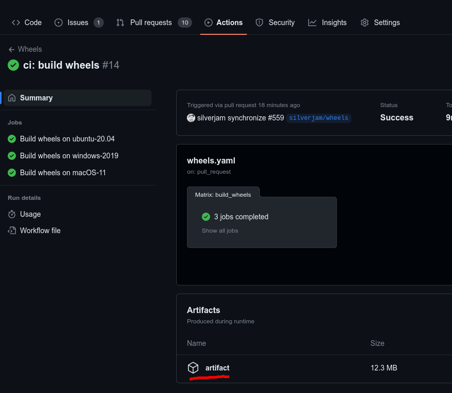Image resolution: width=452 pixels, height=393 pixels.
Task: Download the artifact file
Action: 217,368
